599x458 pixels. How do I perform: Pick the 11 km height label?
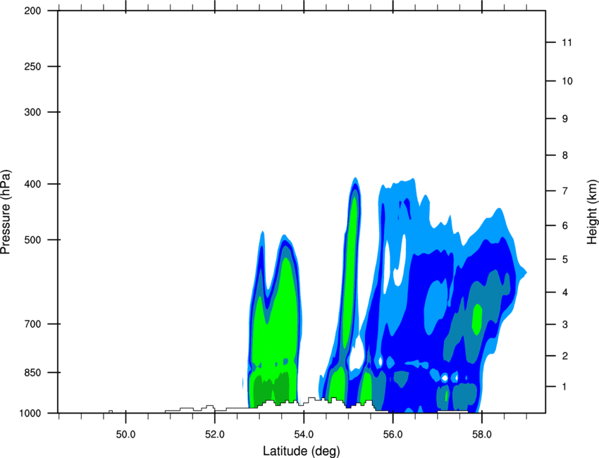pyautogui.click(x=567, y=42)
